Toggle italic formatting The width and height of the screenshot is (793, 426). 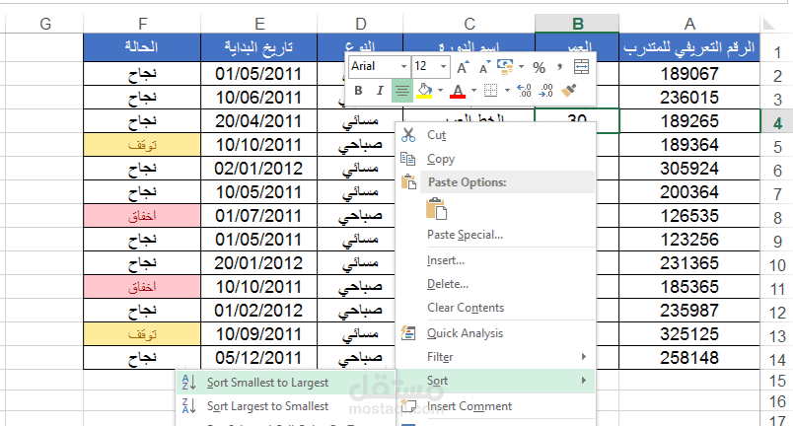point(380,91)
